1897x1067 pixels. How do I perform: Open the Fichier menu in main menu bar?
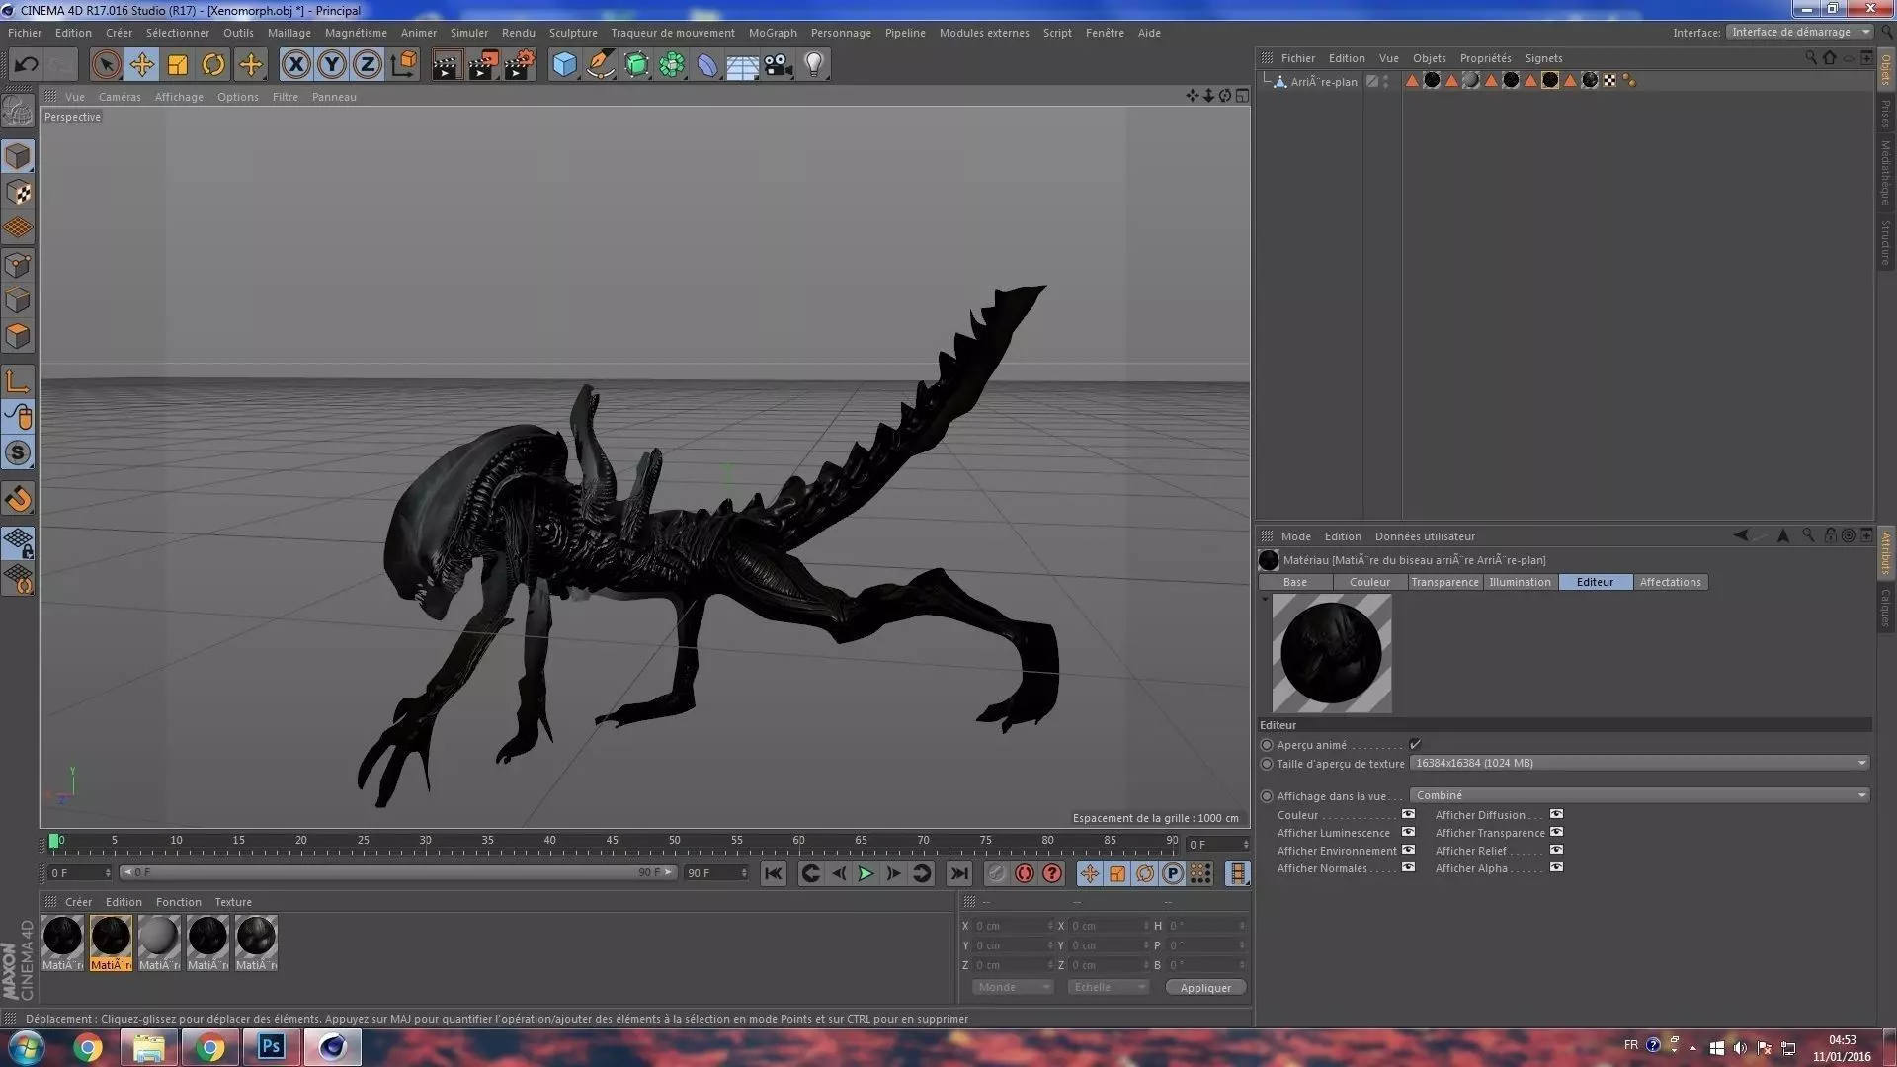point(25,33)
